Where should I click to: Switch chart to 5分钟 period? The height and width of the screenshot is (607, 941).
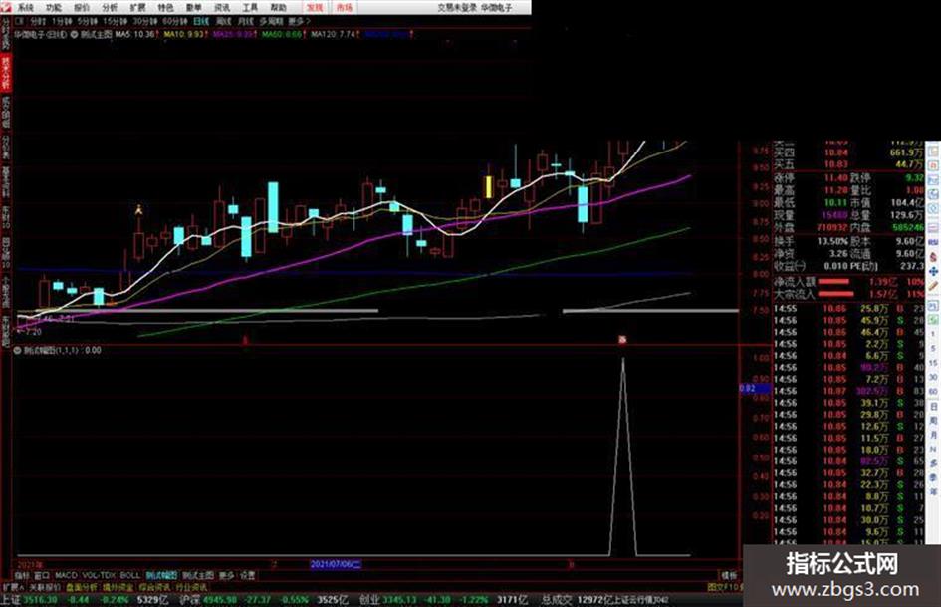(87, 21)
